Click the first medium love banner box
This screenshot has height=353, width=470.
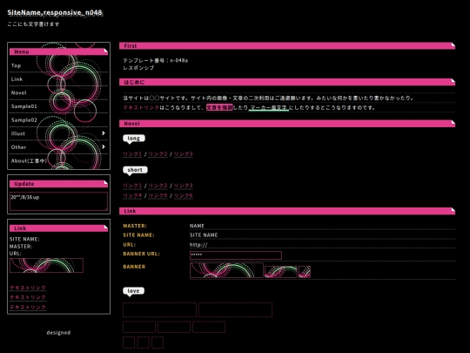click(x=139, y=327)
